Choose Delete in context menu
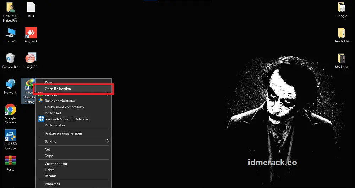355x188 pixels. click(x=73, y=170)
